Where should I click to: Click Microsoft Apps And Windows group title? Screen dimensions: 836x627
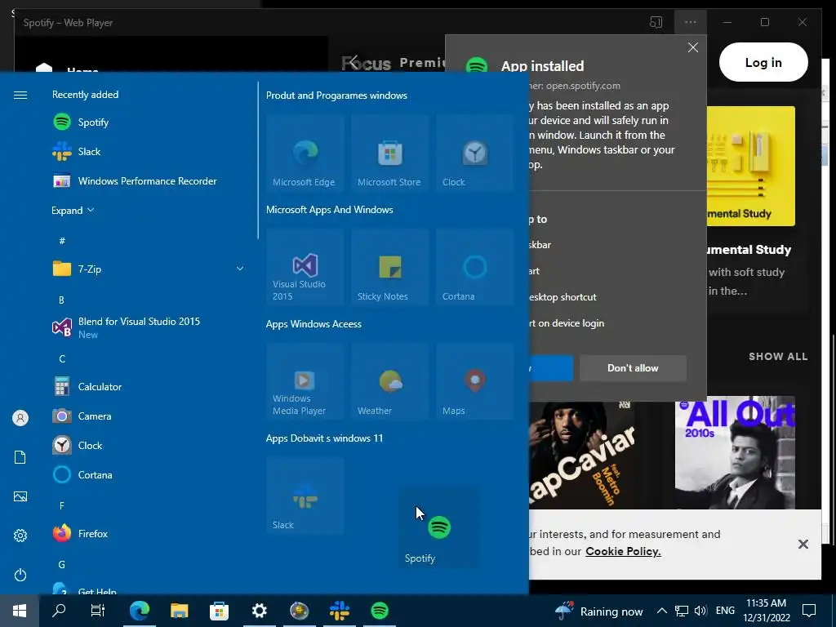(330, 210)
